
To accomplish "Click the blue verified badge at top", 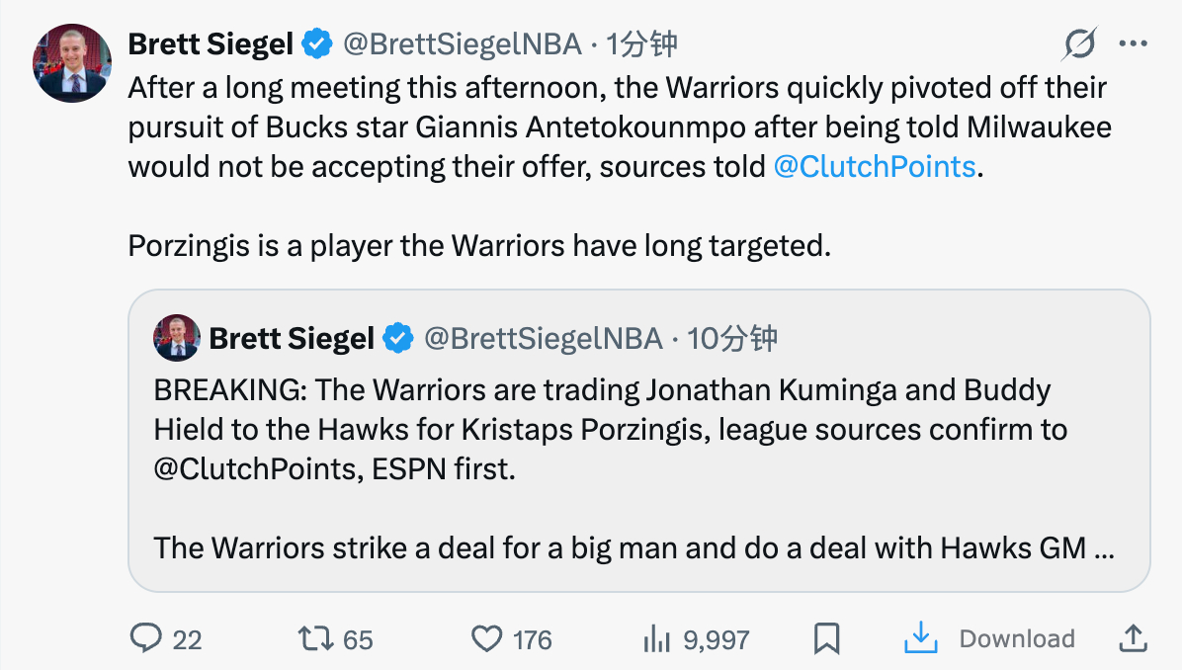I will pos(317,43).
